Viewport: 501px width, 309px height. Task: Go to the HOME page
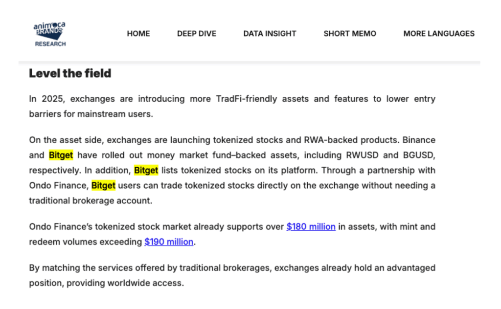click(138, 34)
